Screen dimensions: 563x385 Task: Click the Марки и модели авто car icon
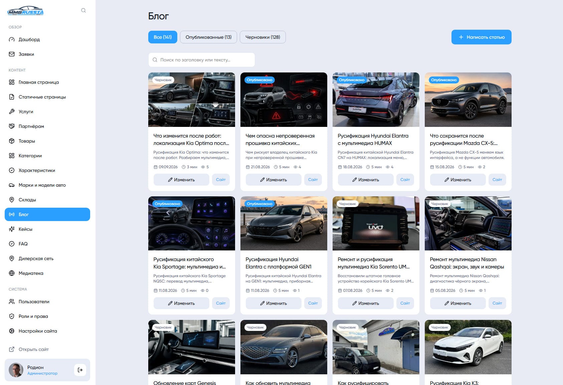(x=12, y=185)
